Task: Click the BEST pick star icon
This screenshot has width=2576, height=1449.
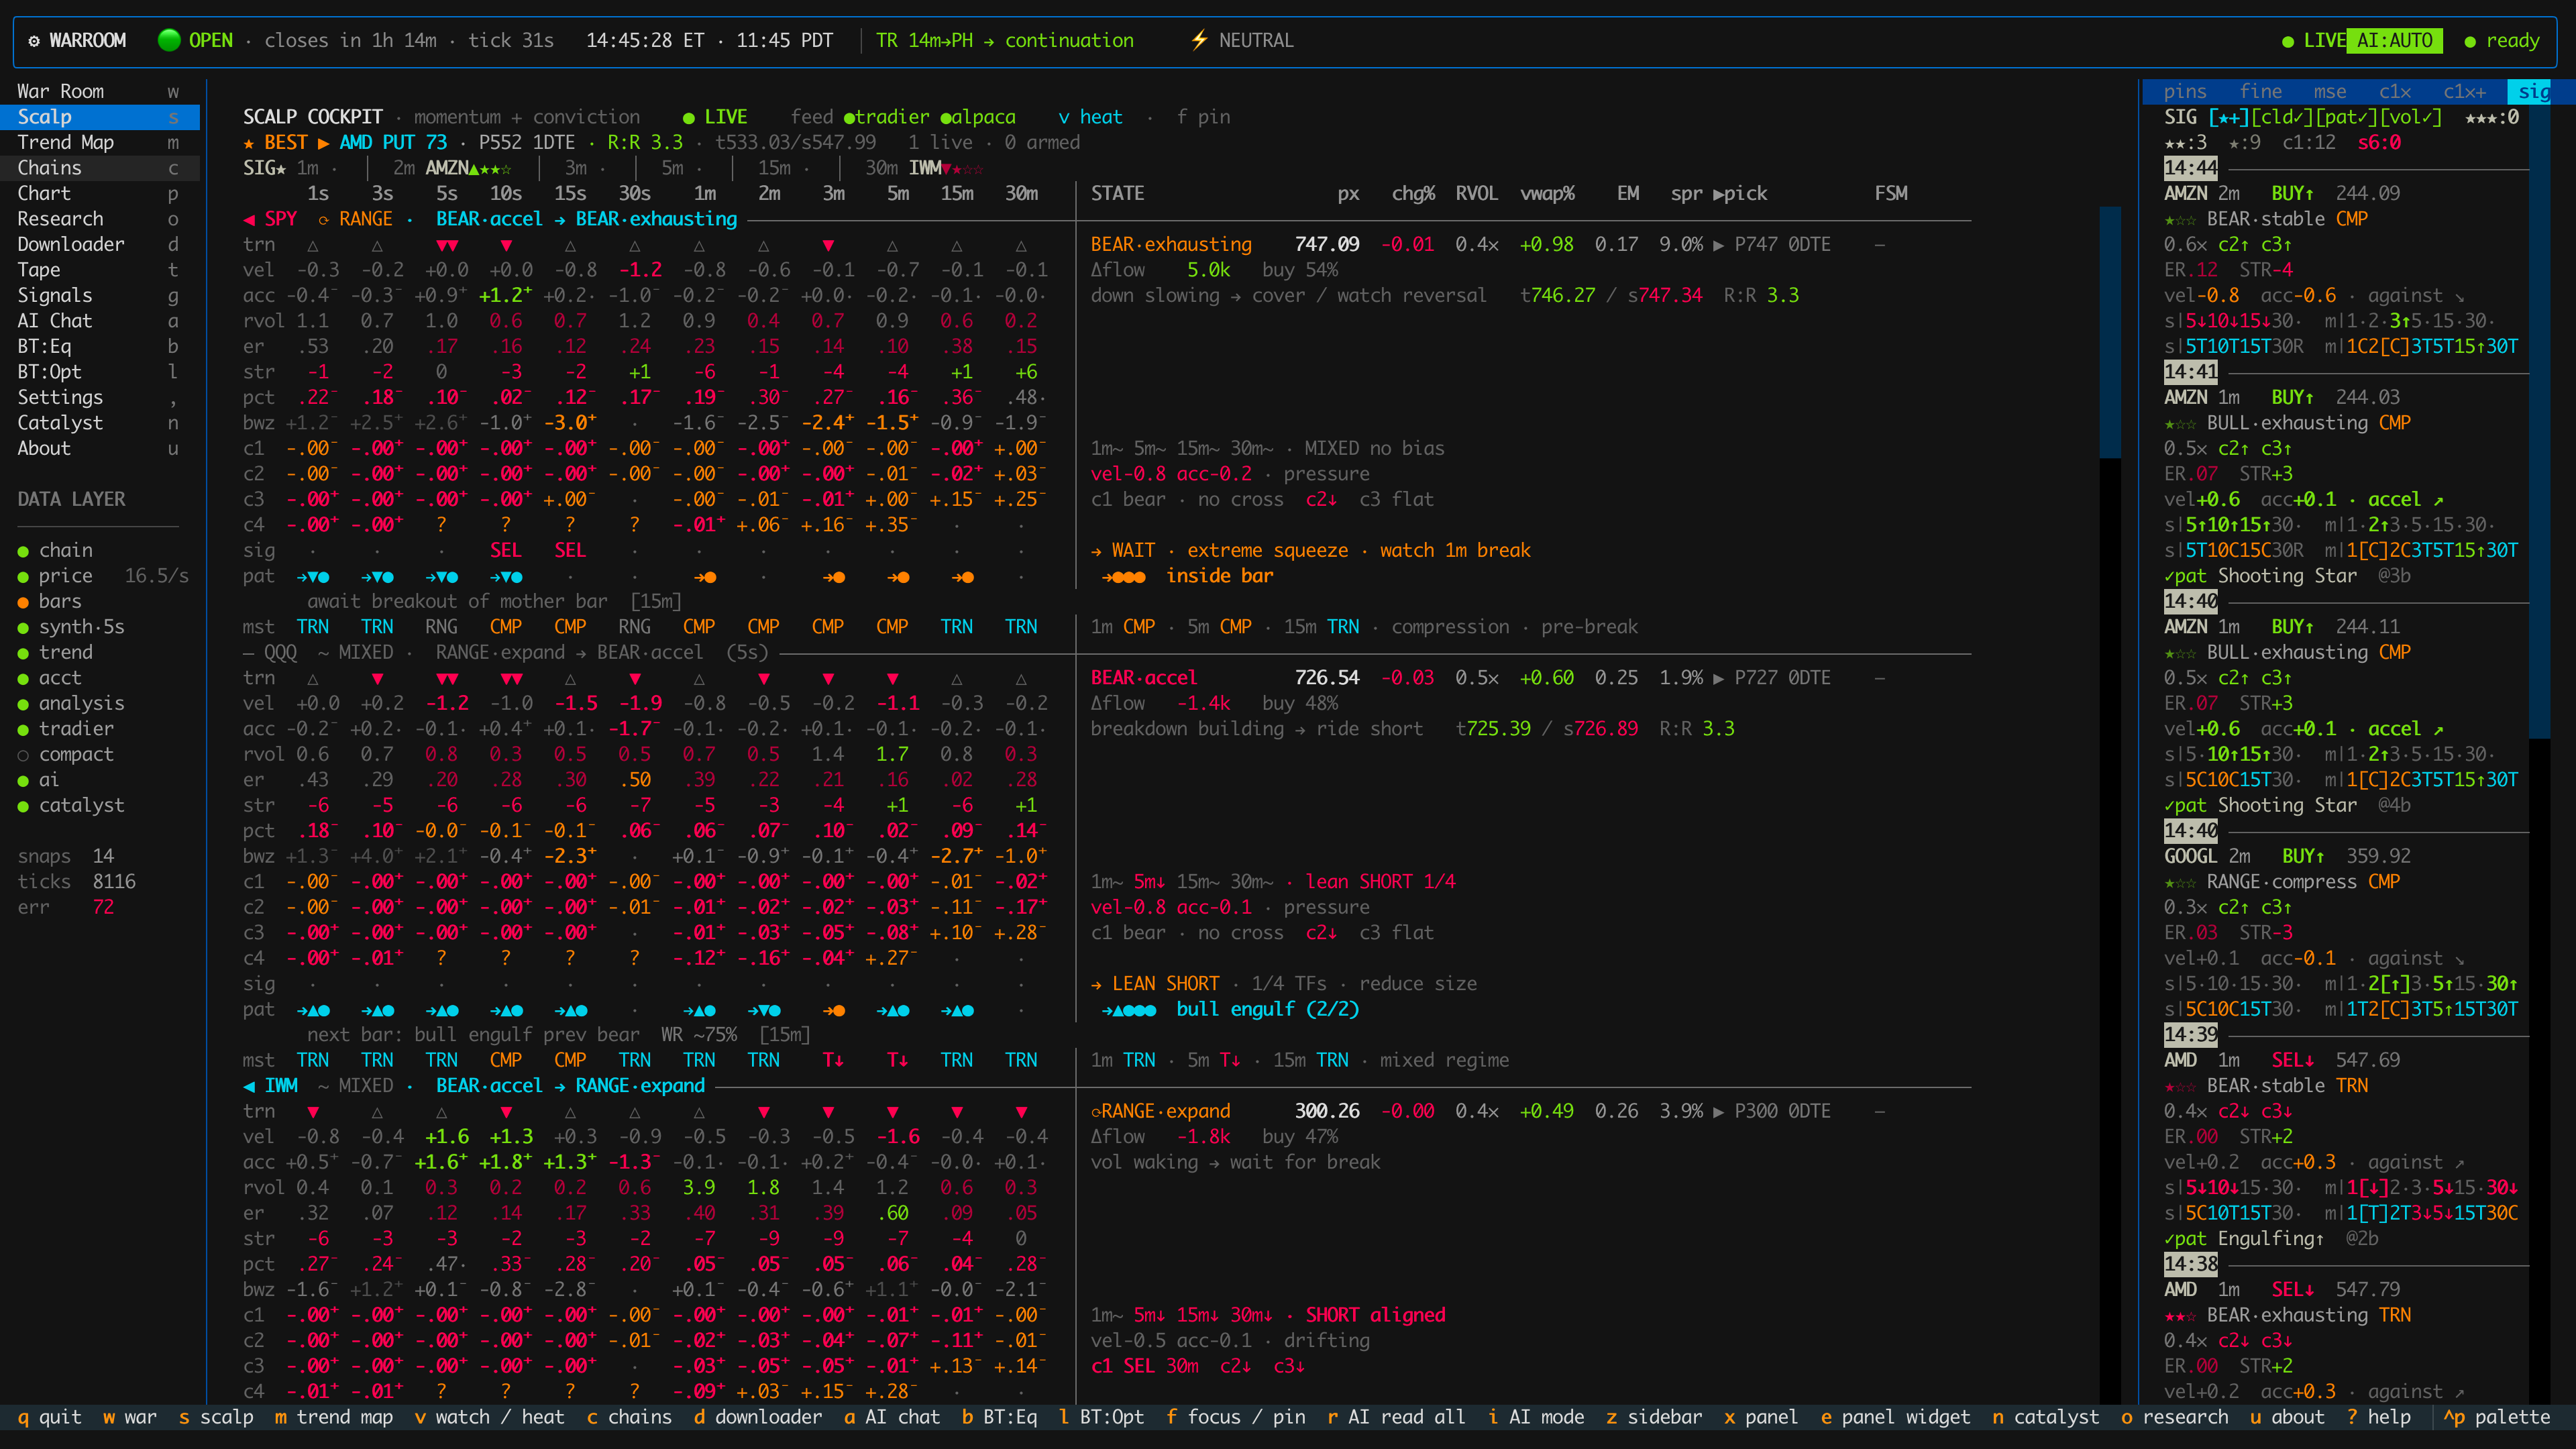Action: click(249, 143)
